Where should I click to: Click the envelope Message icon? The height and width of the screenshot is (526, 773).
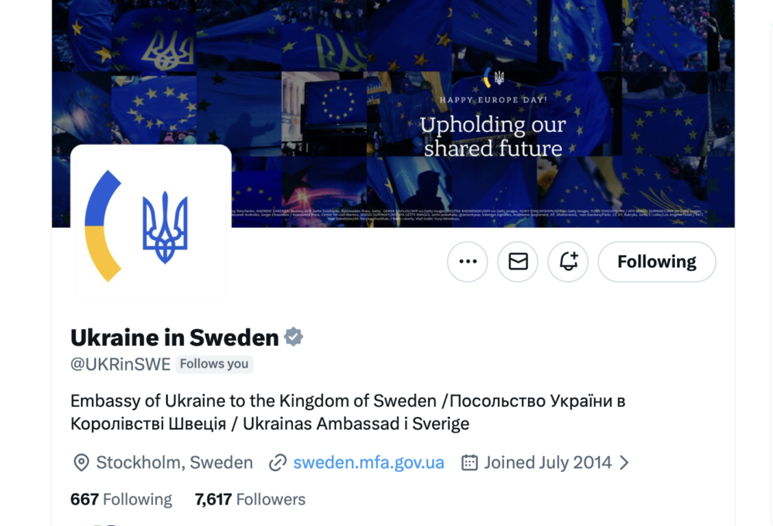tap(518, 262)
